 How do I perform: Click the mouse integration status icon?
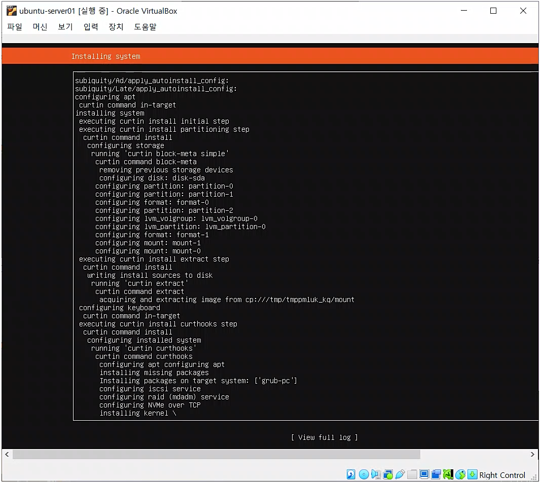[460, 474]
